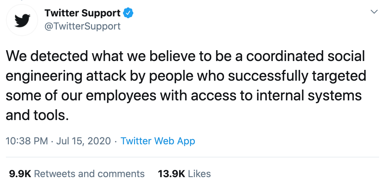387x185 pixels.
Task: Open the Twitter Support display name
Action: click(x=83, y=13)
